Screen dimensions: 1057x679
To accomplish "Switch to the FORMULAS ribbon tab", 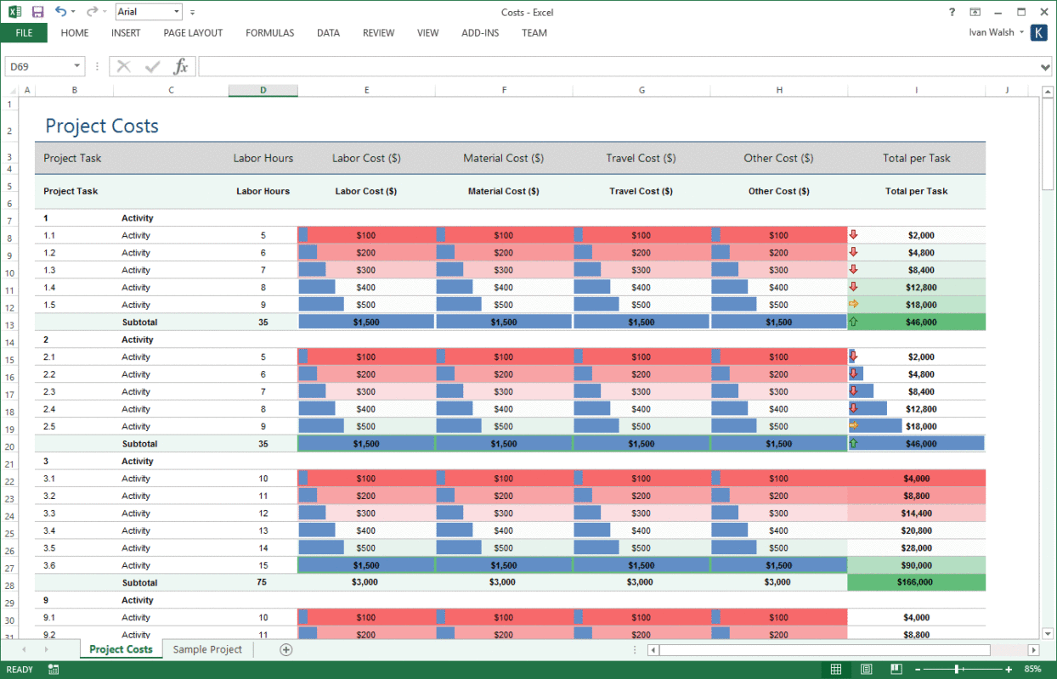I will tap(269, 33).
